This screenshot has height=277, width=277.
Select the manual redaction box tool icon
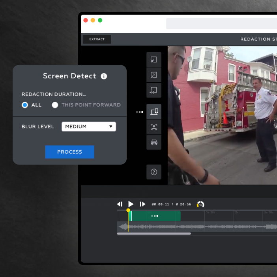coord(154,59)
